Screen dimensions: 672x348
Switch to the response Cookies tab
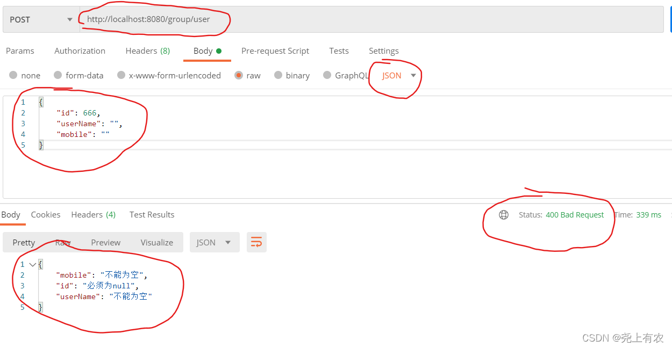tap(46, 214)
